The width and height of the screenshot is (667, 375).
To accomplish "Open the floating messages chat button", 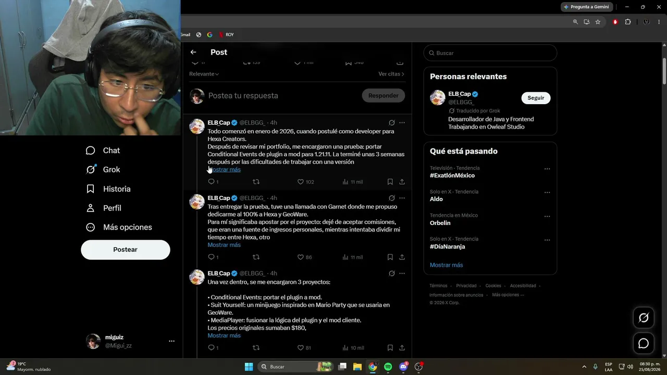I will (x=644, y=343).
